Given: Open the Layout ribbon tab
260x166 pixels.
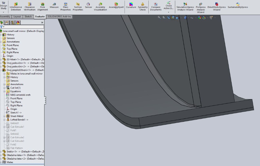Looking at the screenshot, I should pos(17,16).
